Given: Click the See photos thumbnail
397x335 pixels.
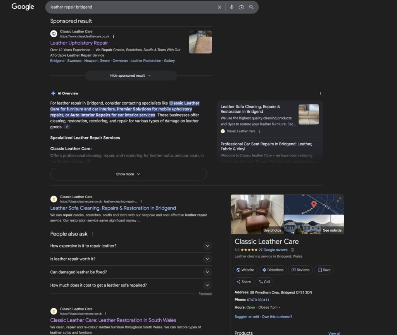Looking at the screenshot, I should pos(257,214).
